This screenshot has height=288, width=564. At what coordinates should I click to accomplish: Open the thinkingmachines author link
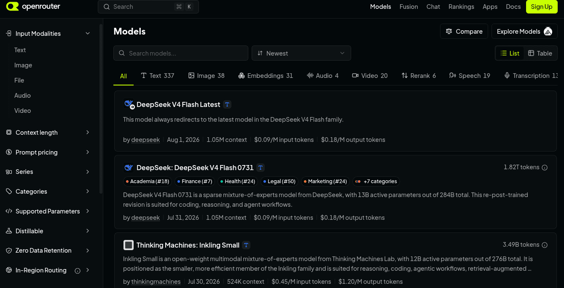coord(156,282)
